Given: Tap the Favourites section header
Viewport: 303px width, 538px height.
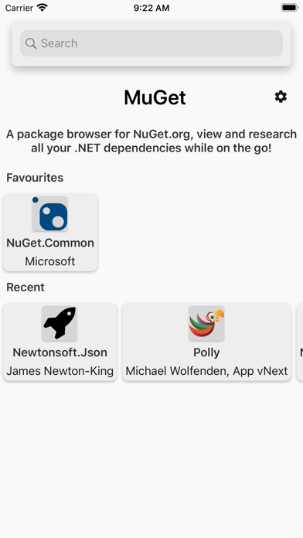Looking at the screenshot, I should [x=35, y=178].
